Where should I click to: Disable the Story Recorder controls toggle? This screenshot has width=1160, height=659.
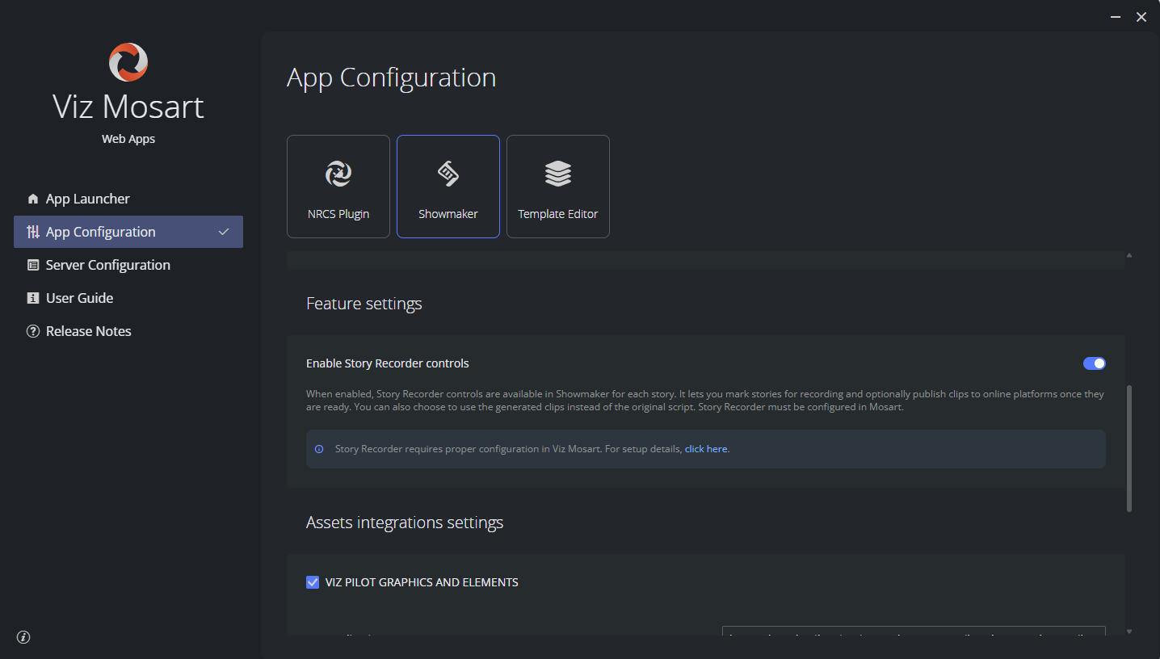coord(1095,363)
